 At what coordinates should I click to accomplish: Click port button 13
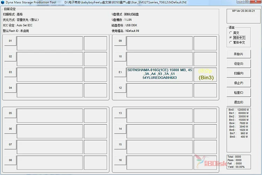(120, 113)
